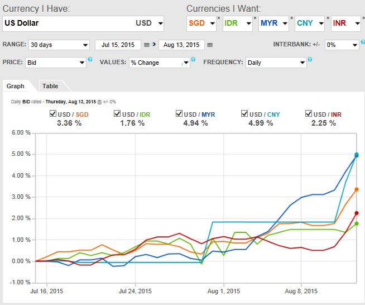Image resolution: width=365 pixels, height=305 pixels.
Task: Open the Frequency Daily dropdown
Action: pyautogui.click(x=276, y=63)
